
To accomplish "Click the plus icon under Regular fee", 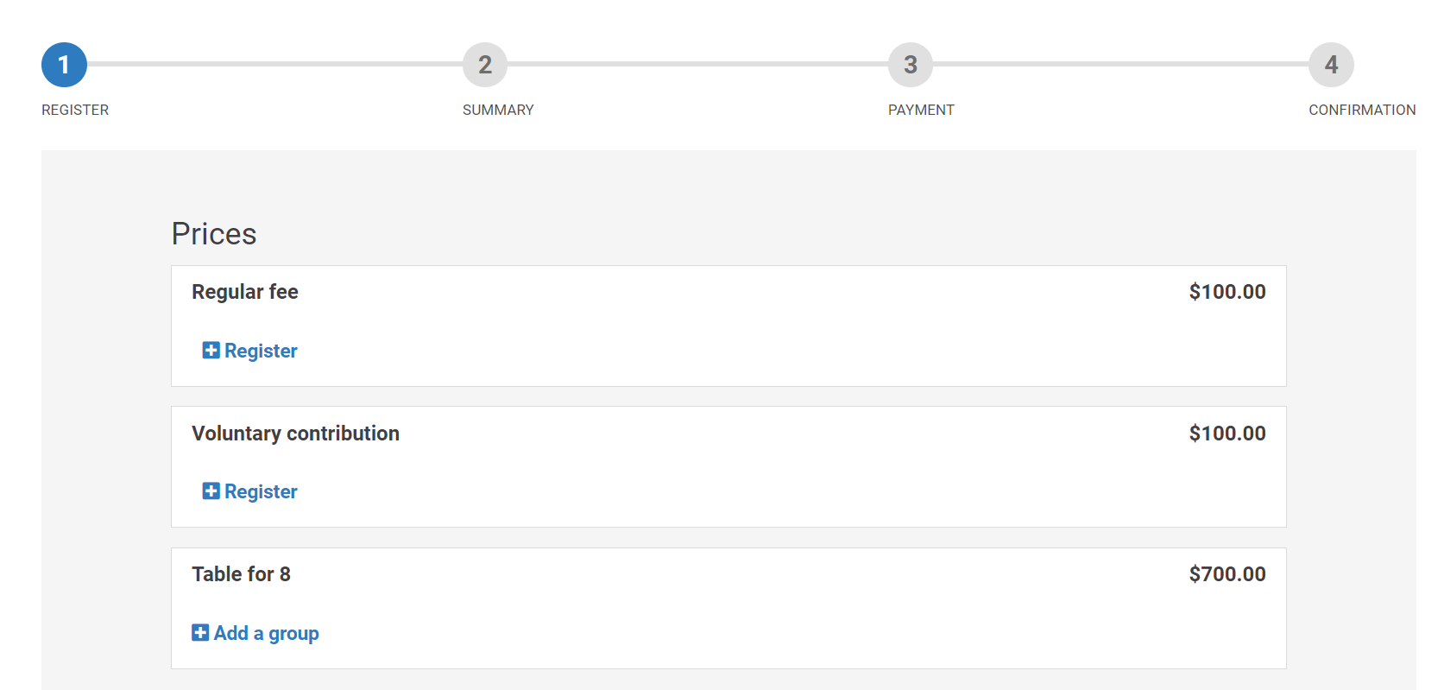I will pyautogui.click(x=211, y=350).
